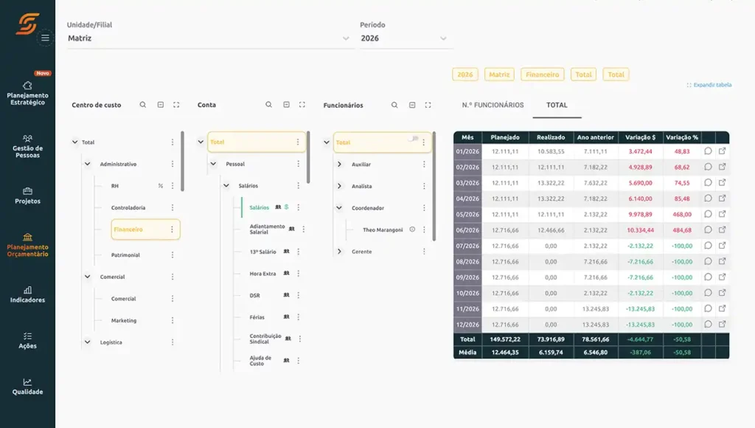Switch to N.º FUNCIONÁRIOS tab
Image resolution: width=755 pixels, height=428 pixels.
point(493,105)
